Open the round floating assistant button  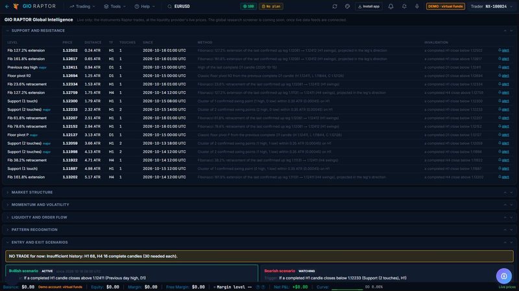pos(504,276)
